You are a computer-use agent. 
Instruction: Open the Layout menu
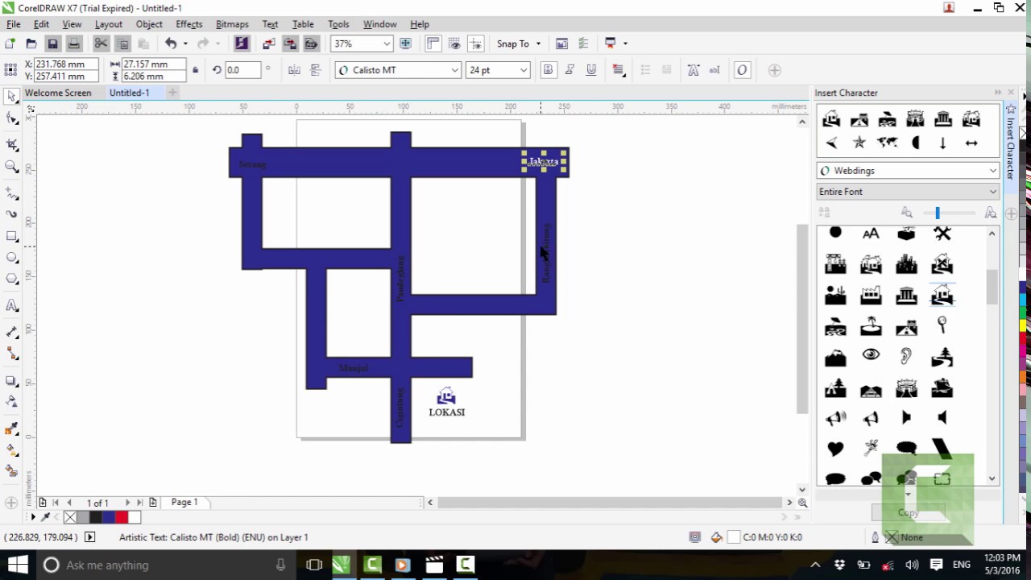pyautogui.click(x=109, y=24)
